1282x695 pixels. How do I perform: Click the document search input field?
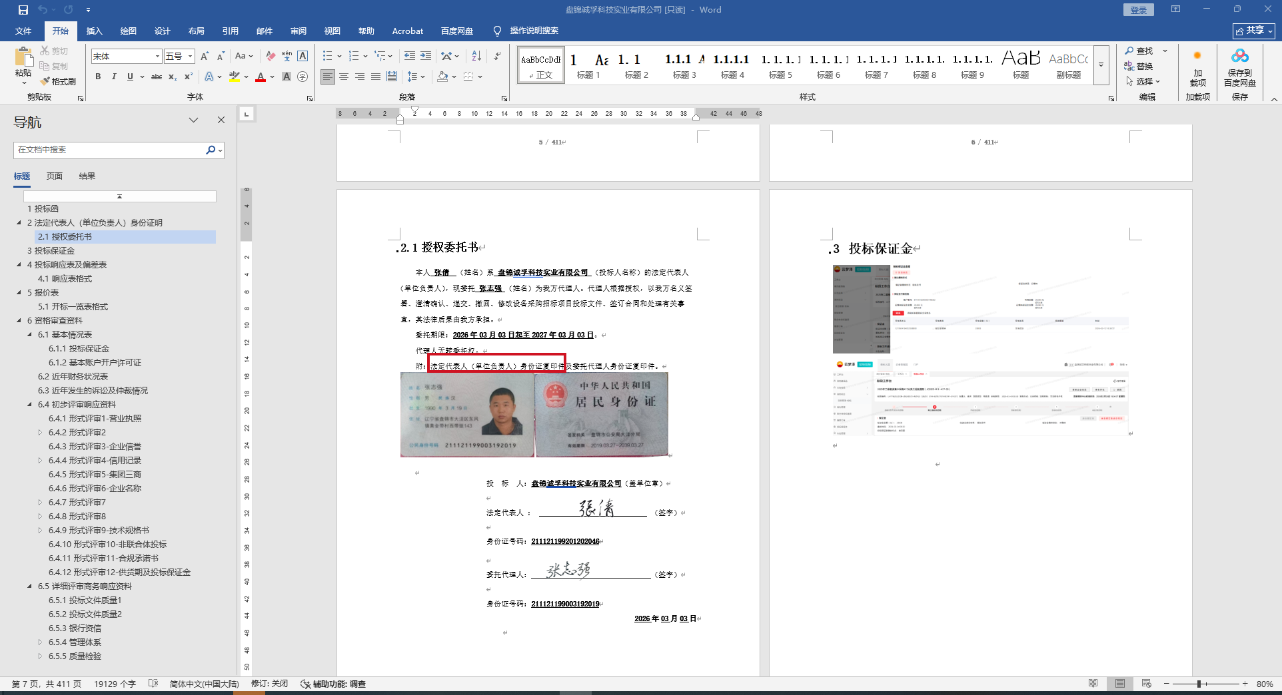110,150
